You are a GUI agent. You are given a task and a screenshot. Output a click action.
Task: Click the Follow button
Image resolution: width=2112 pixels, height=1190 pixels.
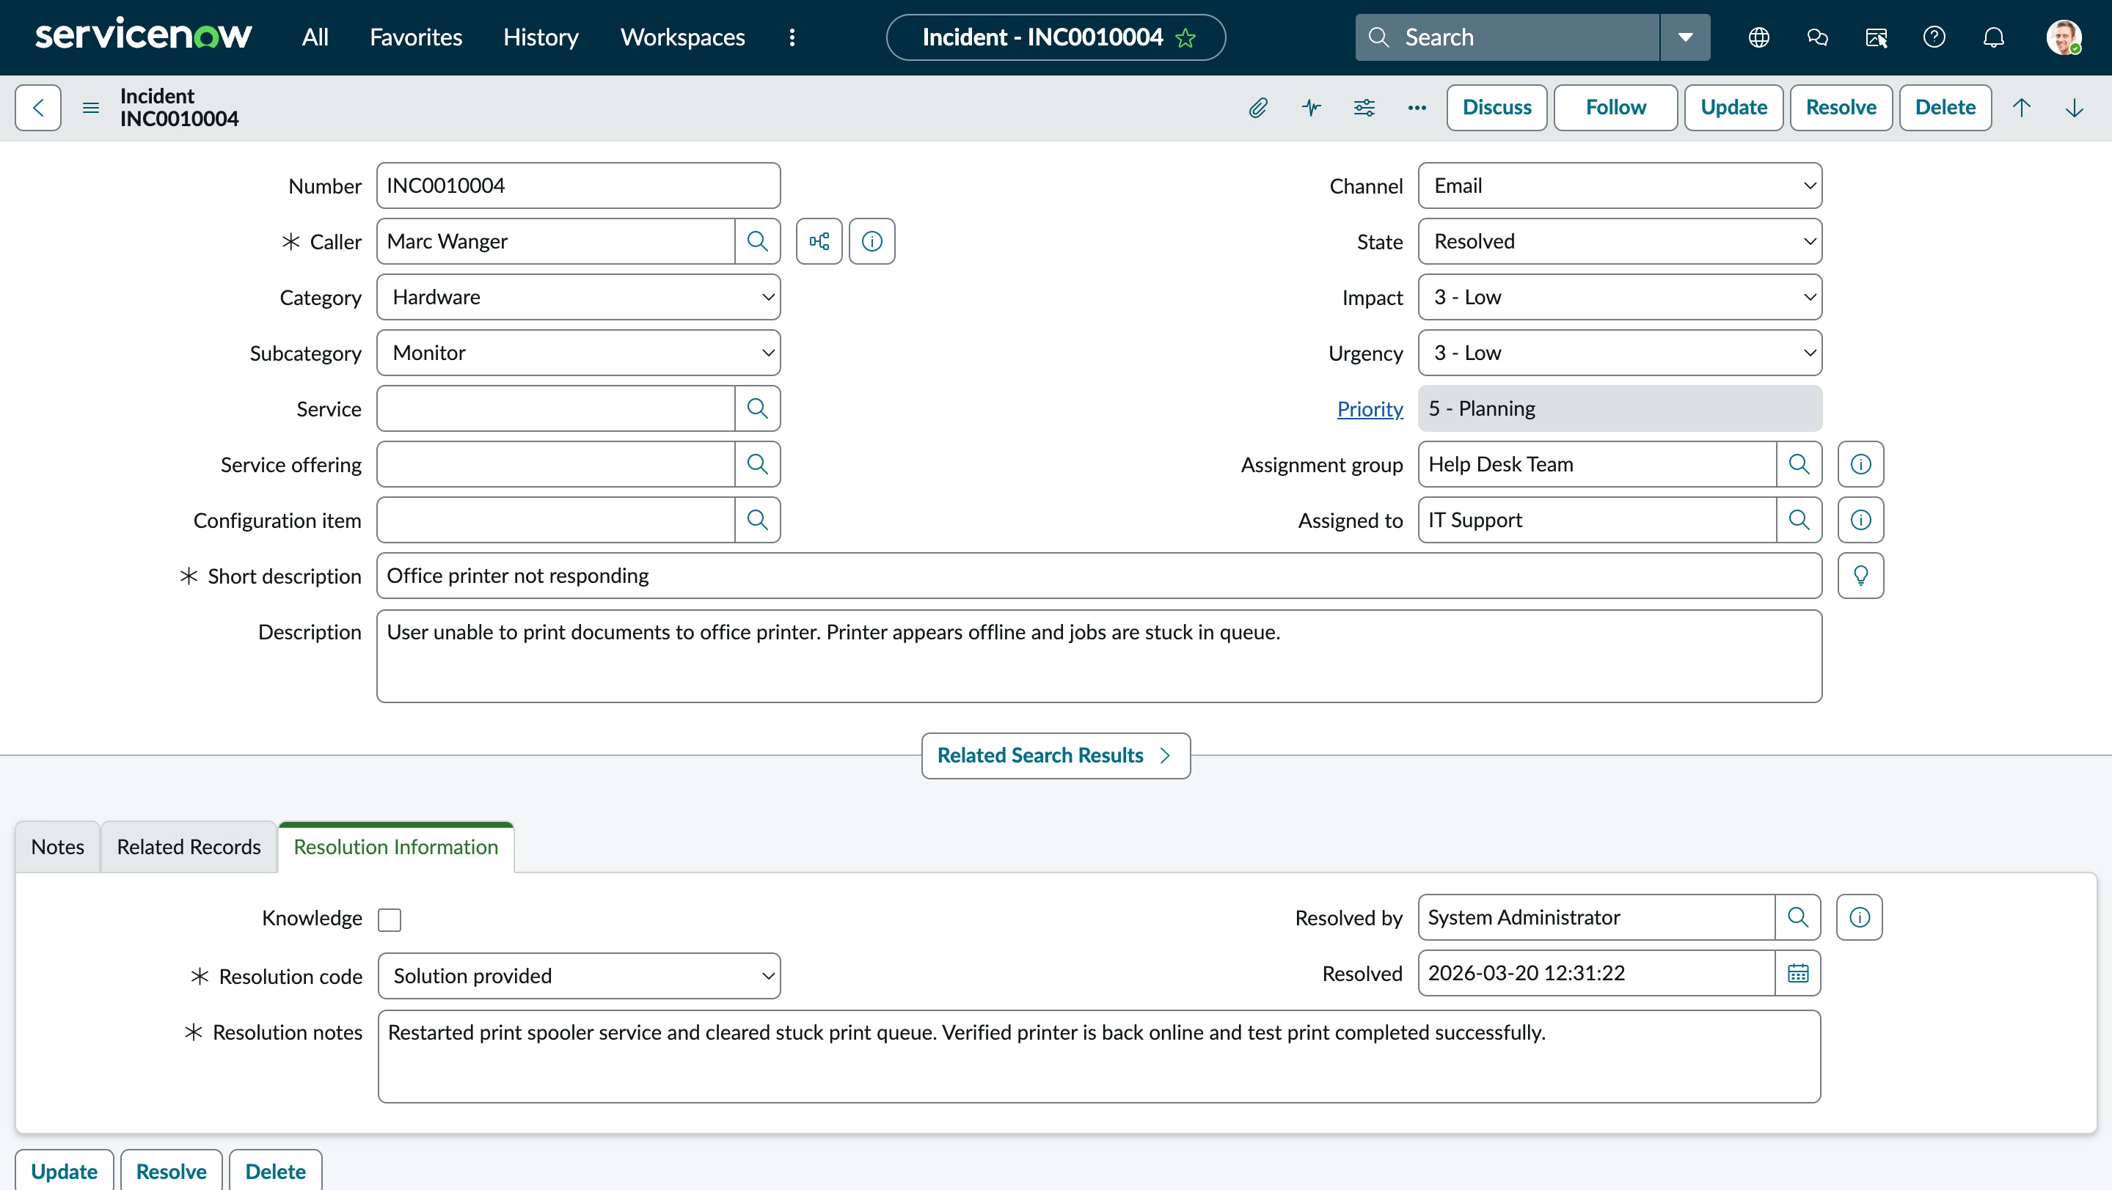click(x=1615, y=107)
